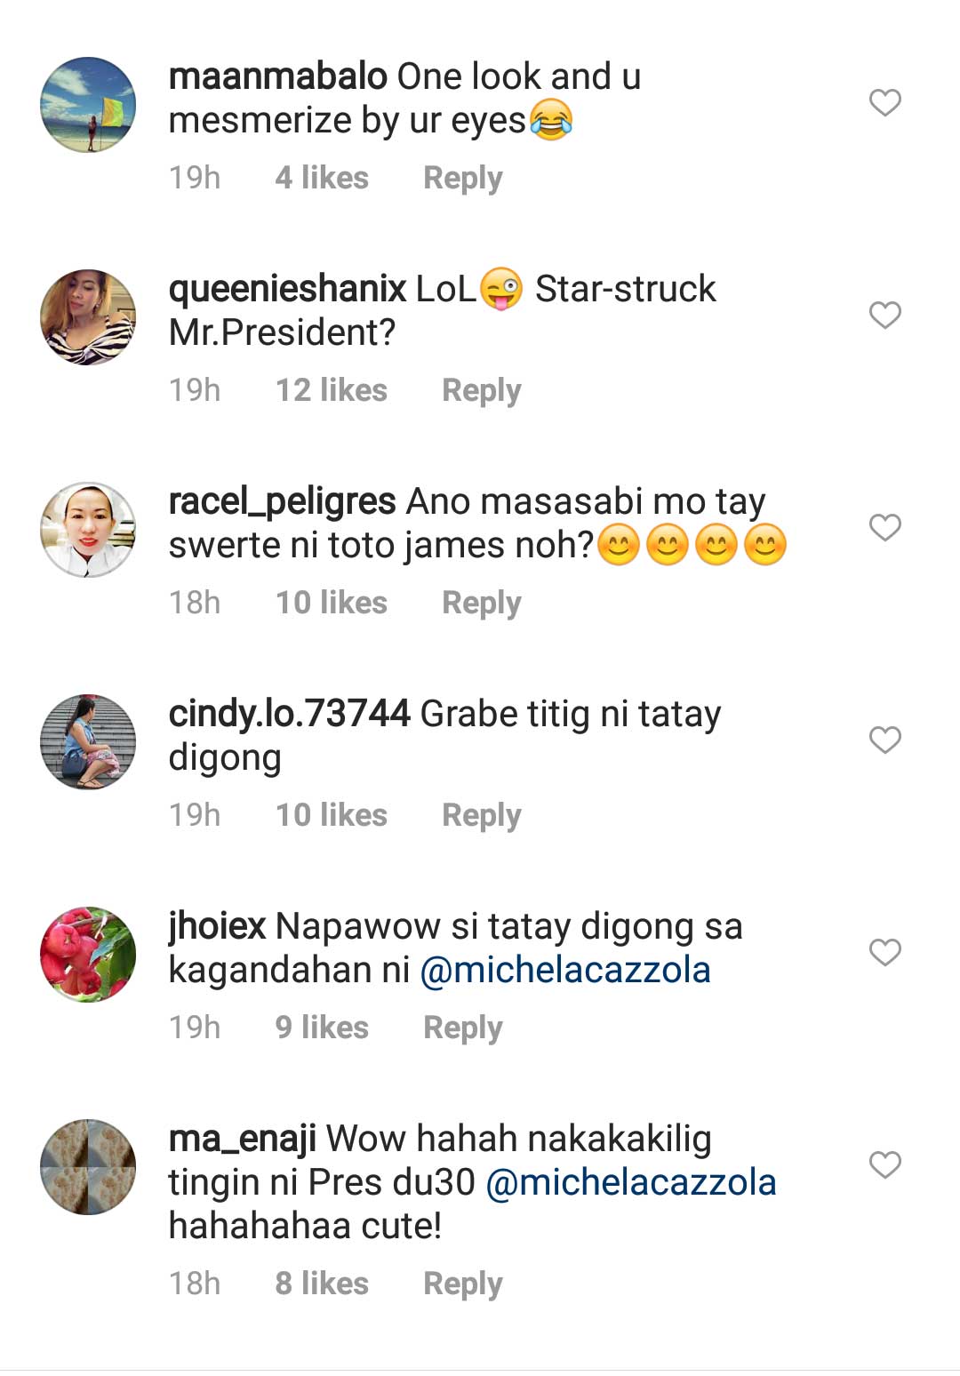Reply to maanmabalo's comment
The width and height of the screenshot is (960, 1376).
(x=463, y=178)
